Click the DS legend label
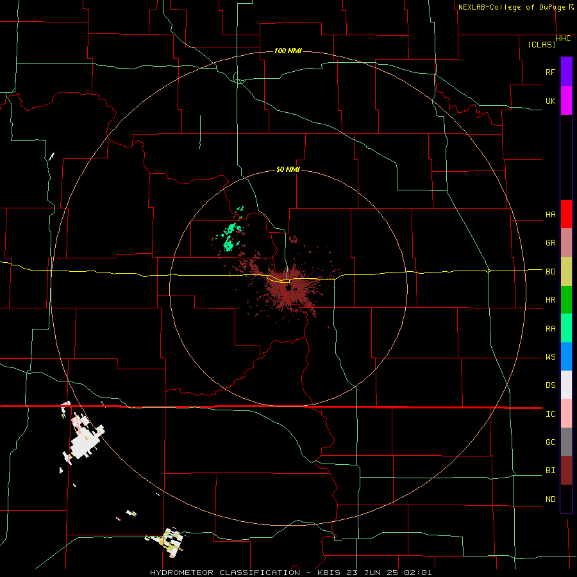This screenshot has width=577, height=577. point(550,385)
